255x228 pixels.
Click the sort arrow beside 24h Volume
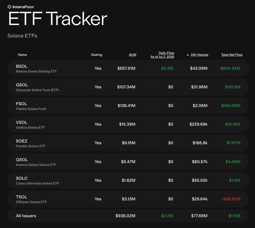click(188, 55)
